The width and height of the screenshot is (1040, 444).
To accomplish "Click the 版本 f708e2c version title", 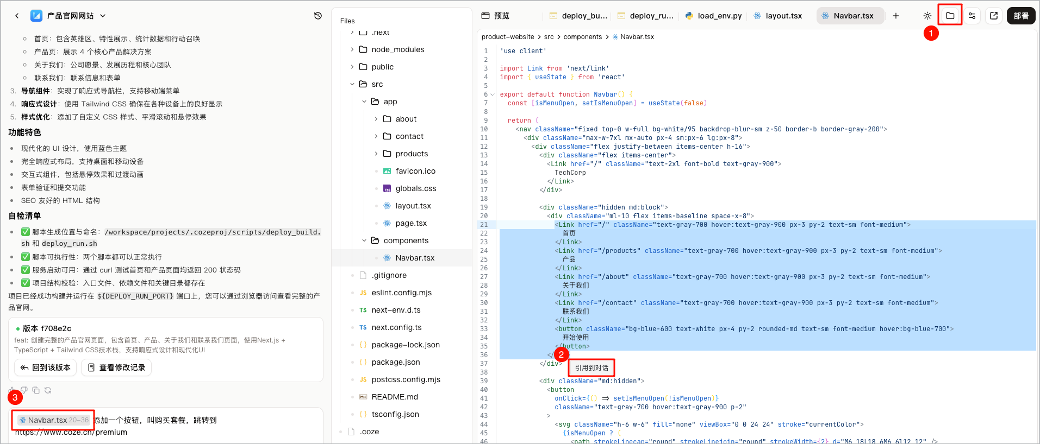I will coord(47,328).
